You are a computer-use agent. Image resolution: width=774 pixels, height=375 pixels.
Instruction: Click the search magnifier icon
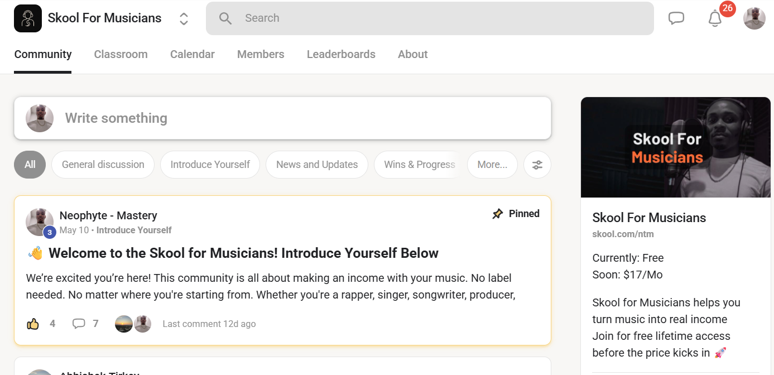pyautogui.click(x=225, y=18)
